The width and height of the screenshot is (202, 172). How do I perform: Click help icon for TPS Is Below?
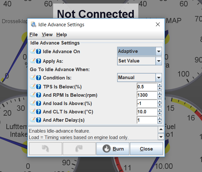tap(38, 86)
